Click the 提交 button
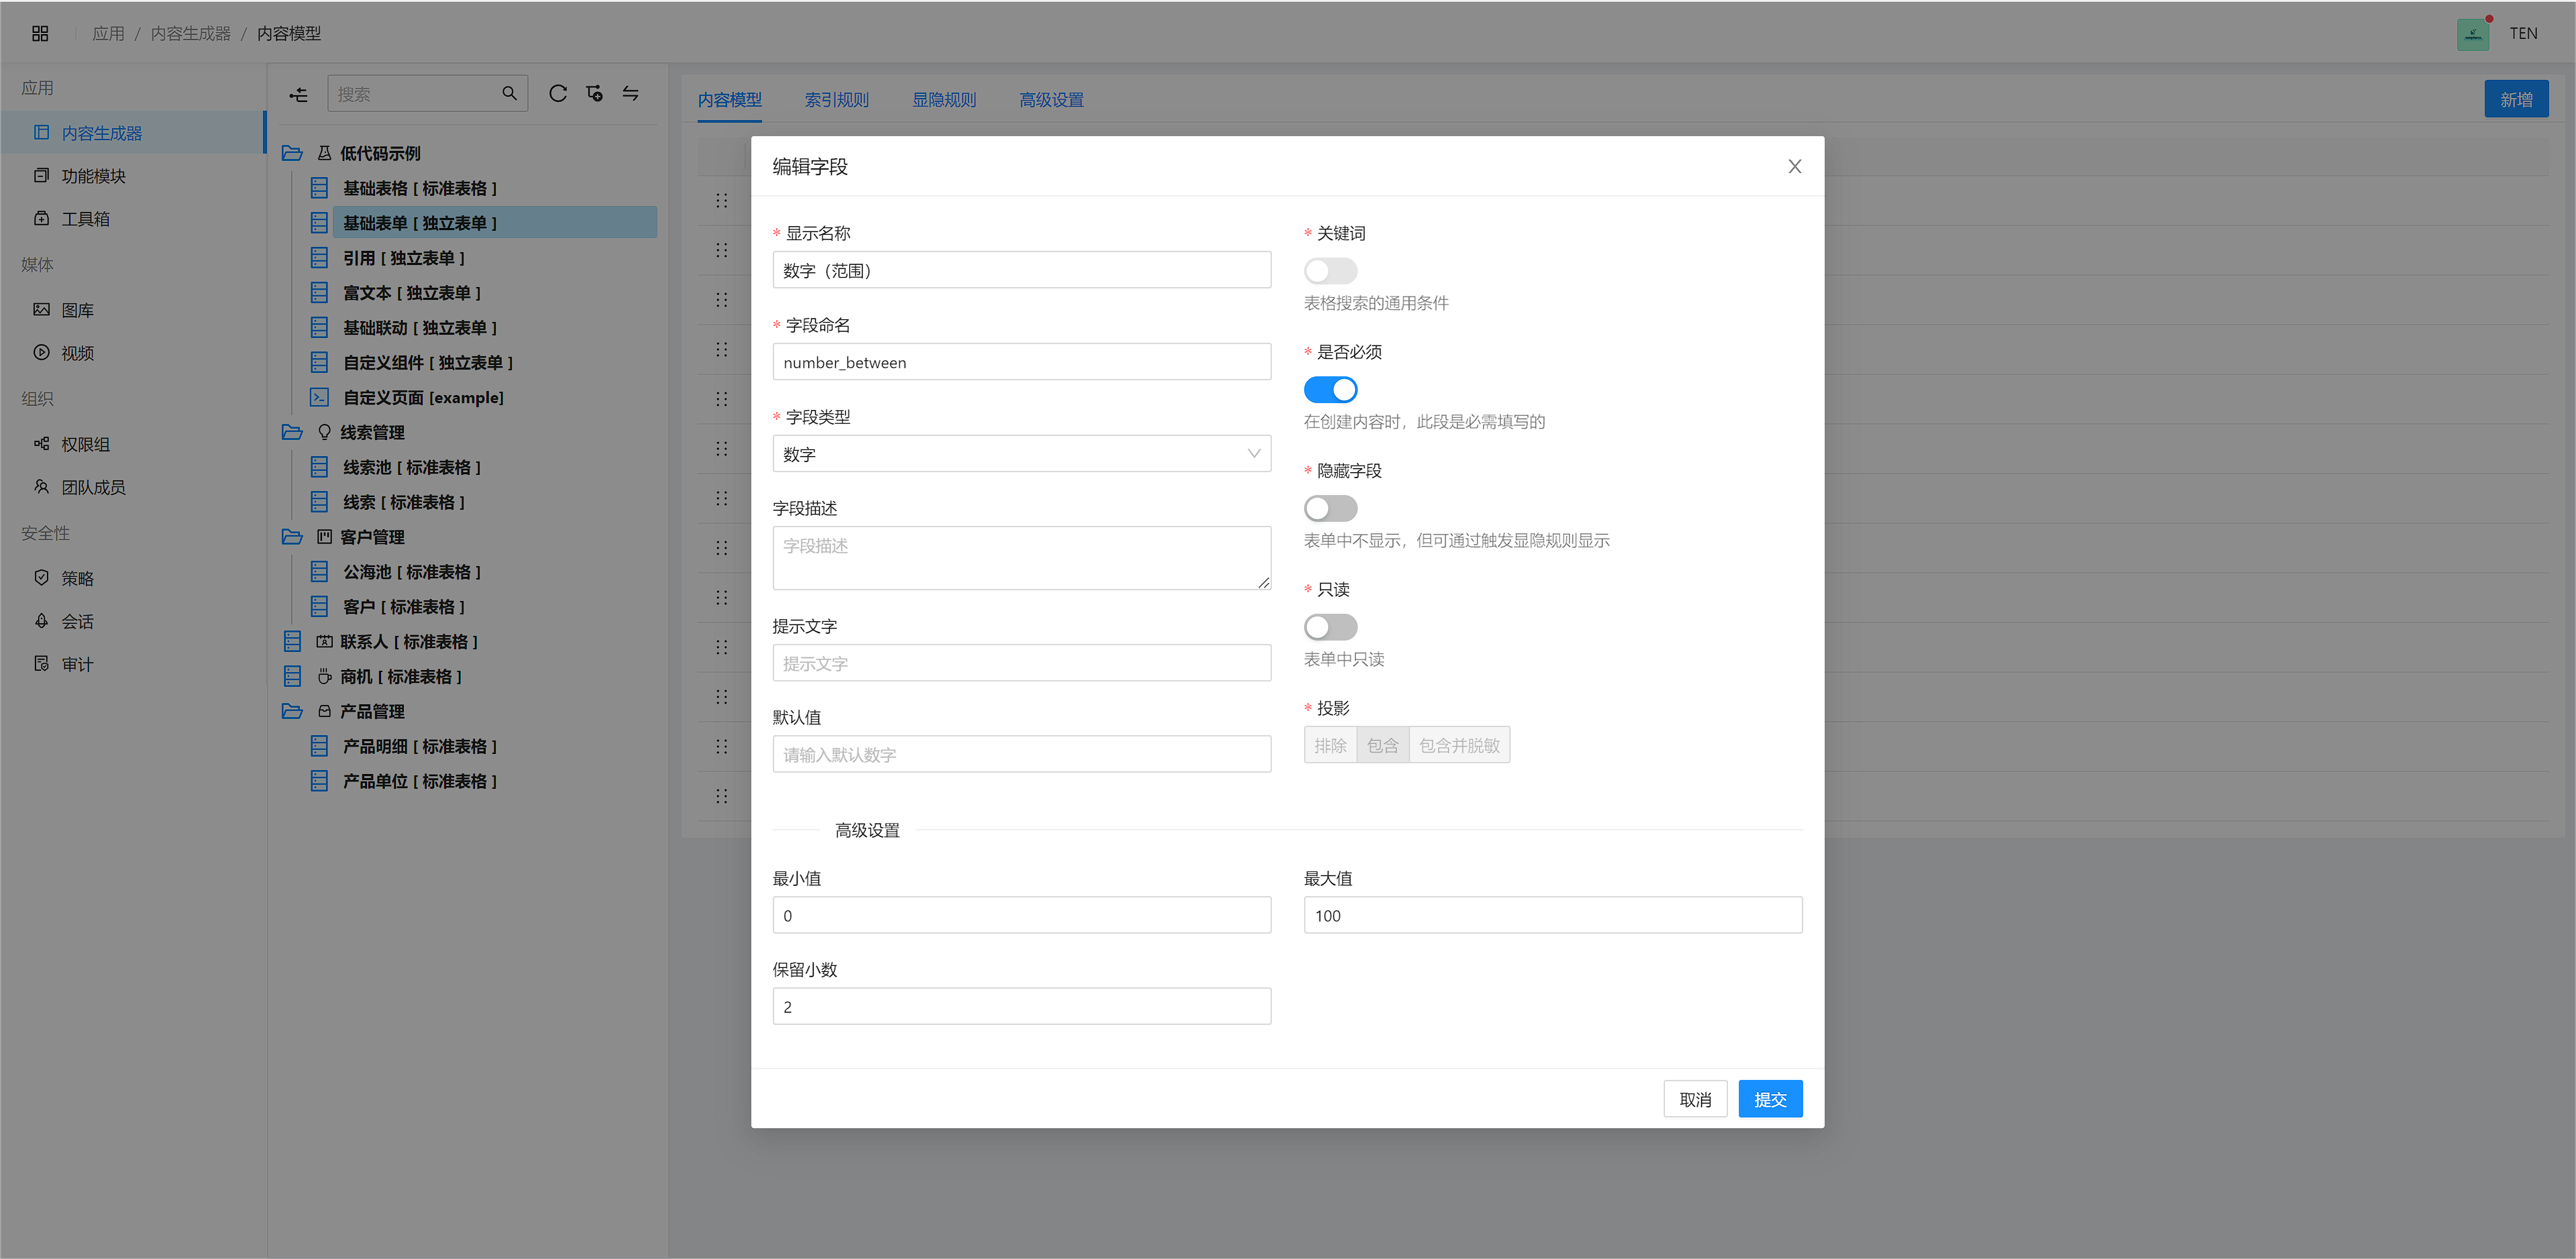This screenshot has height=1259, width=2576. [1769, 1099]
